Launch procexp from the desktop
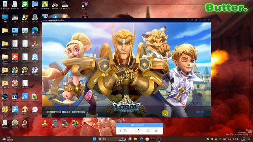The height and width of the screenshot is (142, 253). pos(25,18)
